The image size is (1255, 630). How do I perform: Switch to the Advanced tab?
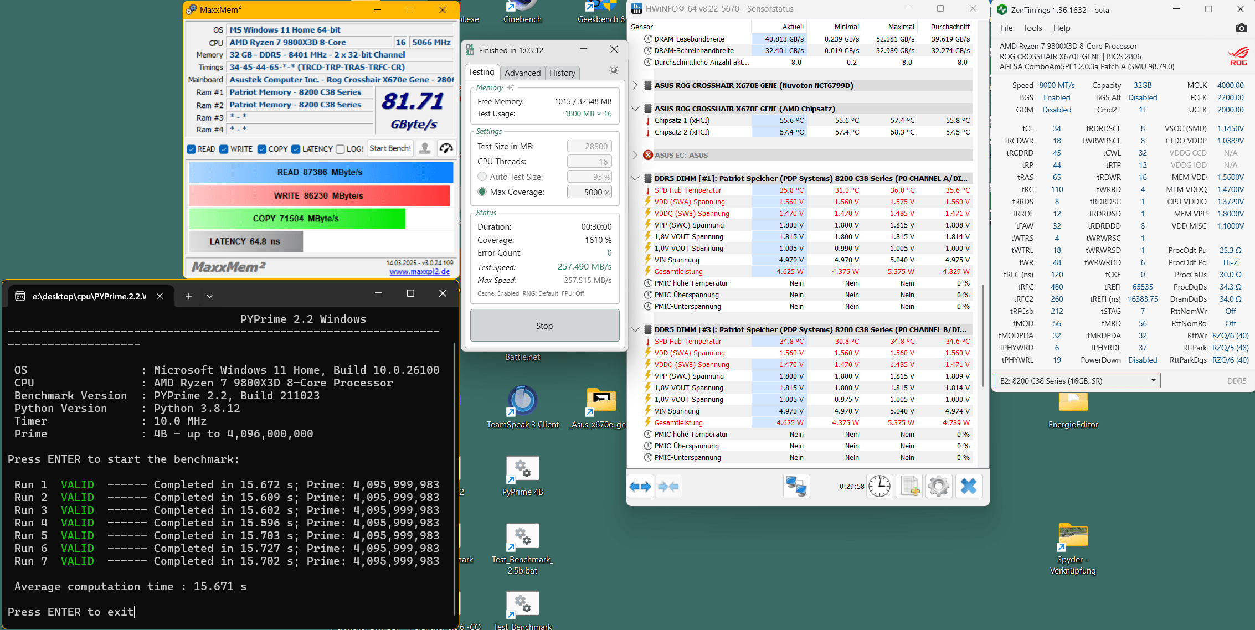[x=522, y=73]
